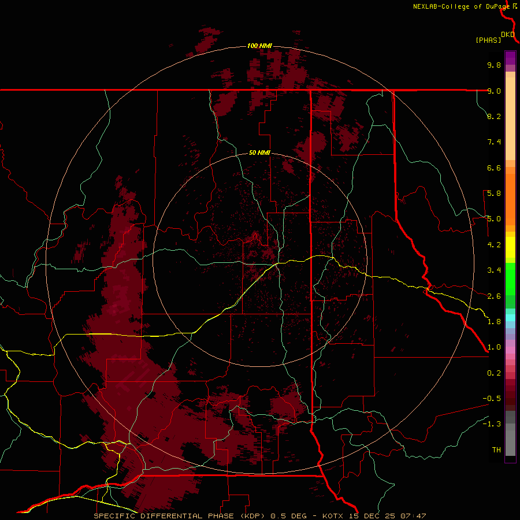Select the 0.2 legend value
This screenshot has width=520, height=520.
click(494, 373)
